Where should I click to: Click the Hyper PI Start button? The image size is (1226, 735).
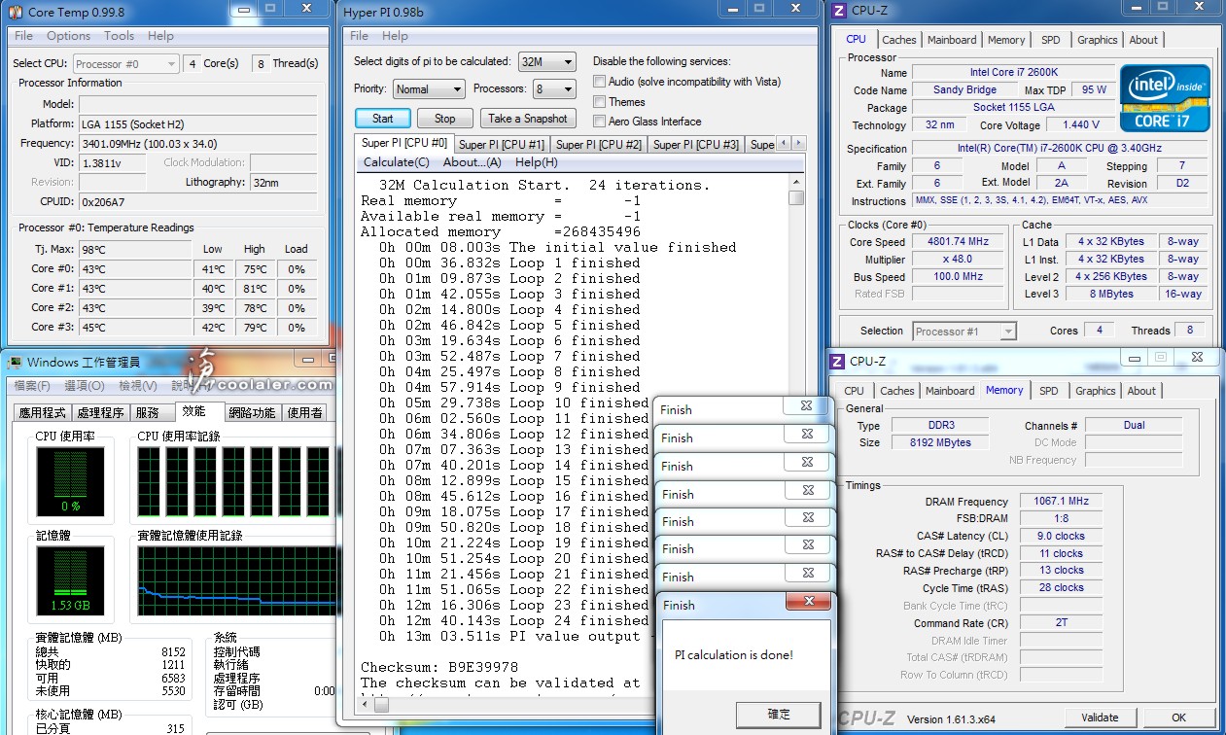click(382, 119)
